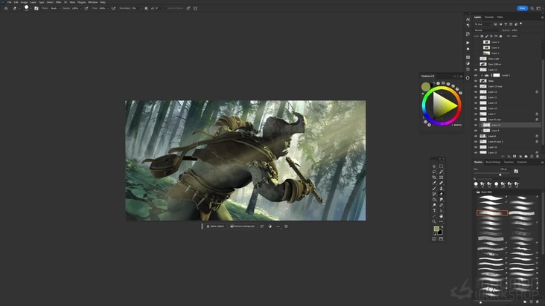Viewport: 545px width, 306px height.
Task: Select the Frame tool
Action: [x=441, y=178]
